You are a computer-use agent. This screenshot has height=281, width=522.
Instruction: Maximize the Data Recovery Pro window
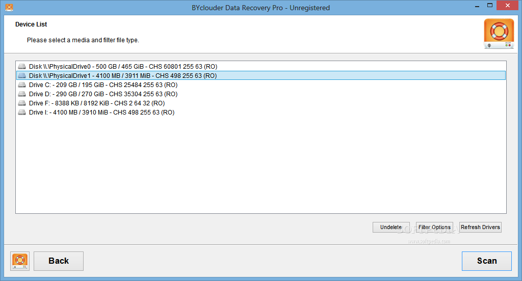pos(490,5)
